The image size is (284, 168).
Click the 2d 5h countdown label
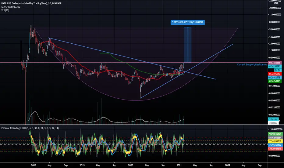tap(278, 70)
